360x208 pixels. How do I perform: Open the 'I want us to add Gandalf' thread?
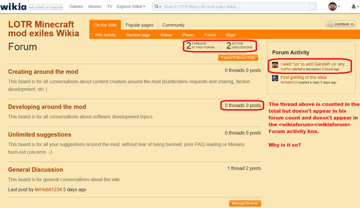pyautogui.click(x=315, y=64)
